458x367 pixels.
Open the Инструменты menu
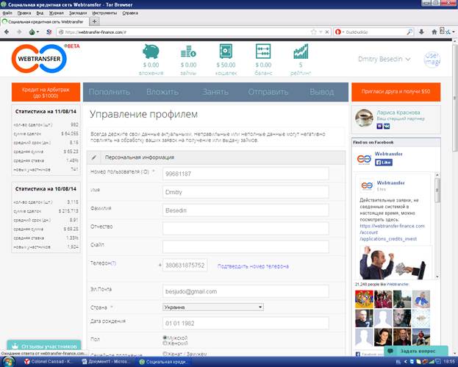[104, 13]
